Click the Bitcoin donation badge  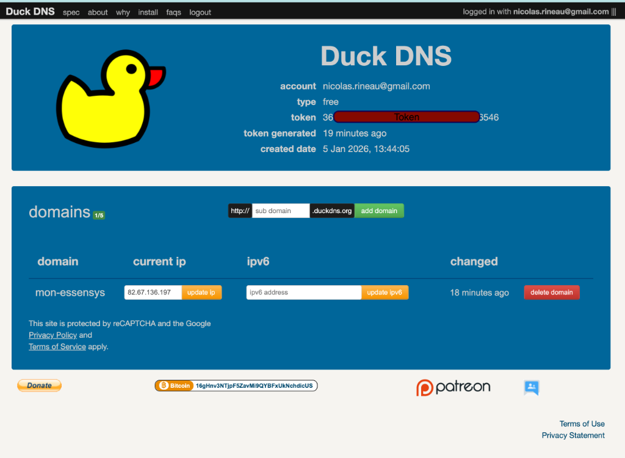click(x=236, y=385)
